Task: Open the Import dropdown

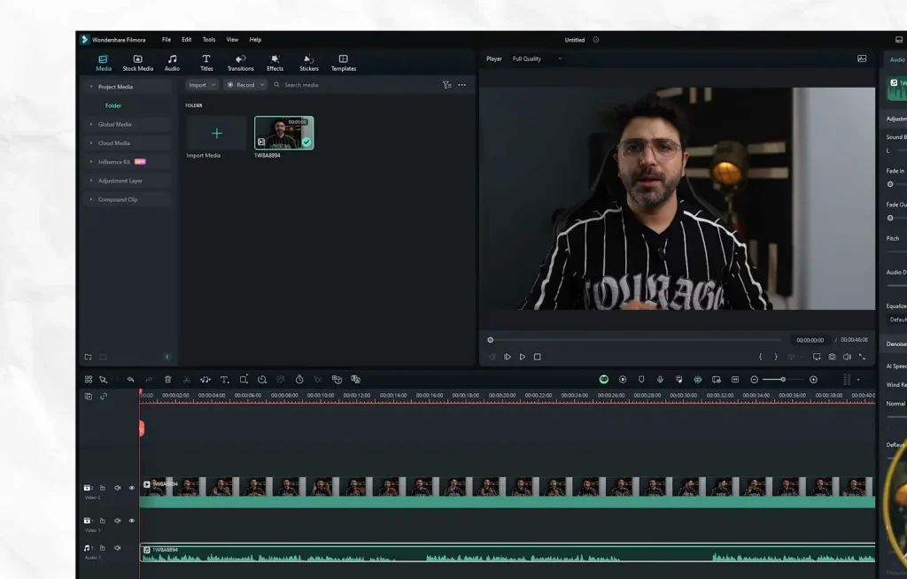Action: (x=201, y=85)
